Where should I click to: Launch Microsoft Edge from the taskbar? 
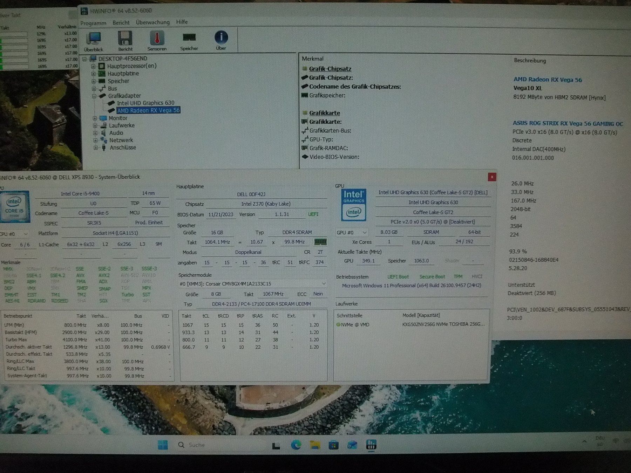pyautogui.click(x=296, y=445)
